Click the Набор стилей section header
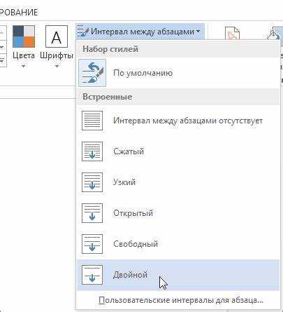 tap(178, 49)
